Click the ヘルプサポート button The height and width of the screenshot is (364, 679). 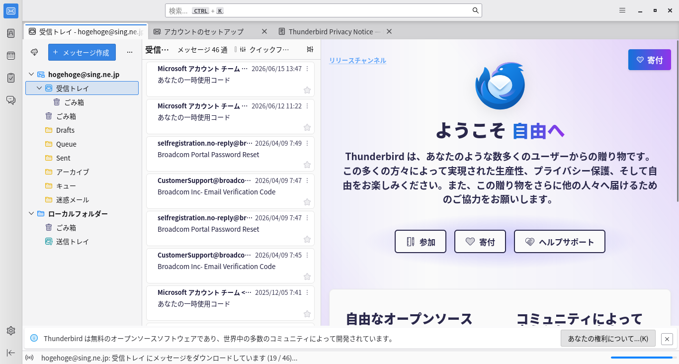(x=560, y=242)
